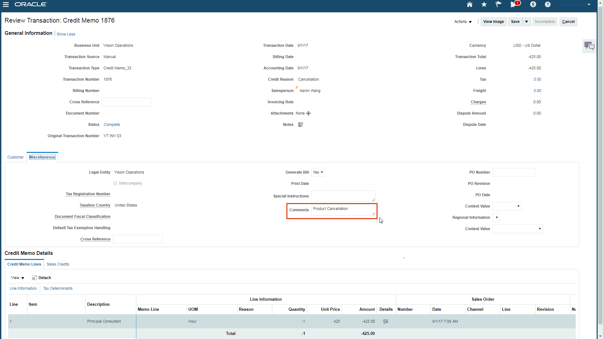Expand the Generate Bill dropdown

pos(318,172)
